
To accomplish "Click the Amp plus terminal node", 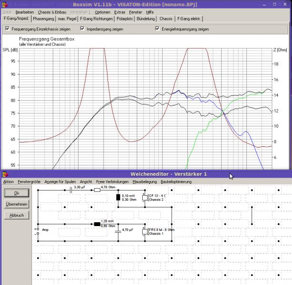I will coord(38,229).
